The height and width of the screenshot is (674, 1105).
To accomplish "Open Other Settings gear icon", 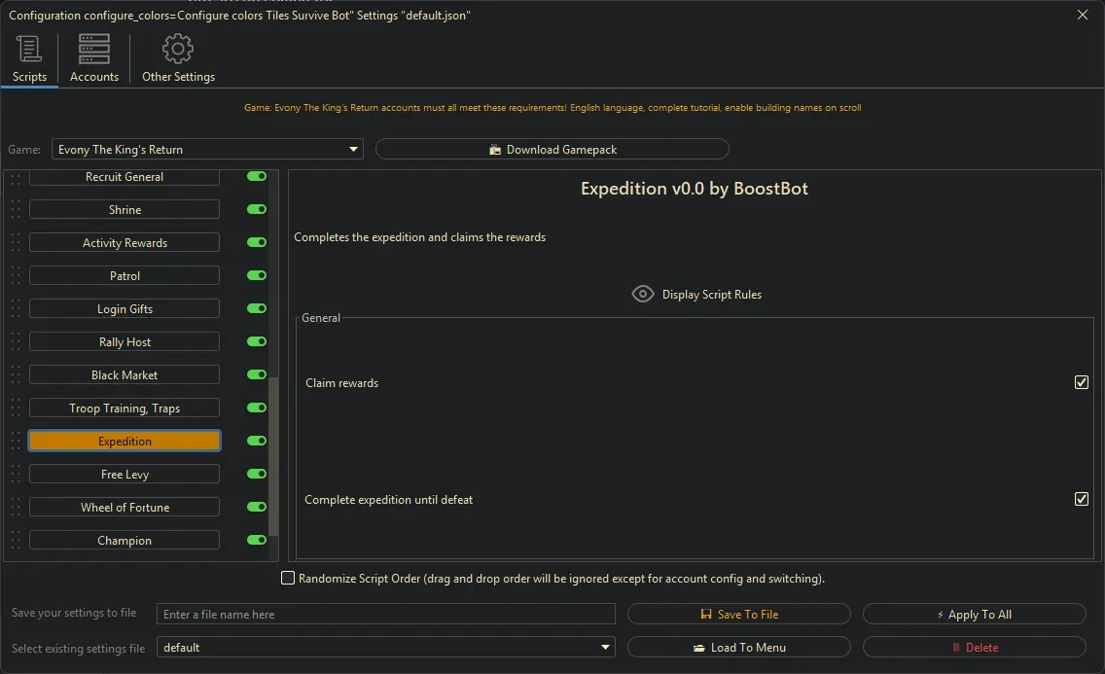I will coord(178,48).
